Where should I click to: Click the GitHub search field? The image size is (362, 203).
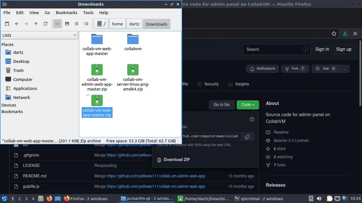[277, 49]
